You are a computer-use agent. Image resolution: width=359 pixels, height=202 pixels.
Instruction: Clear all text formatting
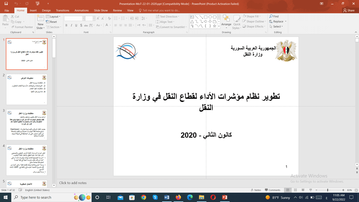pyautogui.click(x=109, y=18)
